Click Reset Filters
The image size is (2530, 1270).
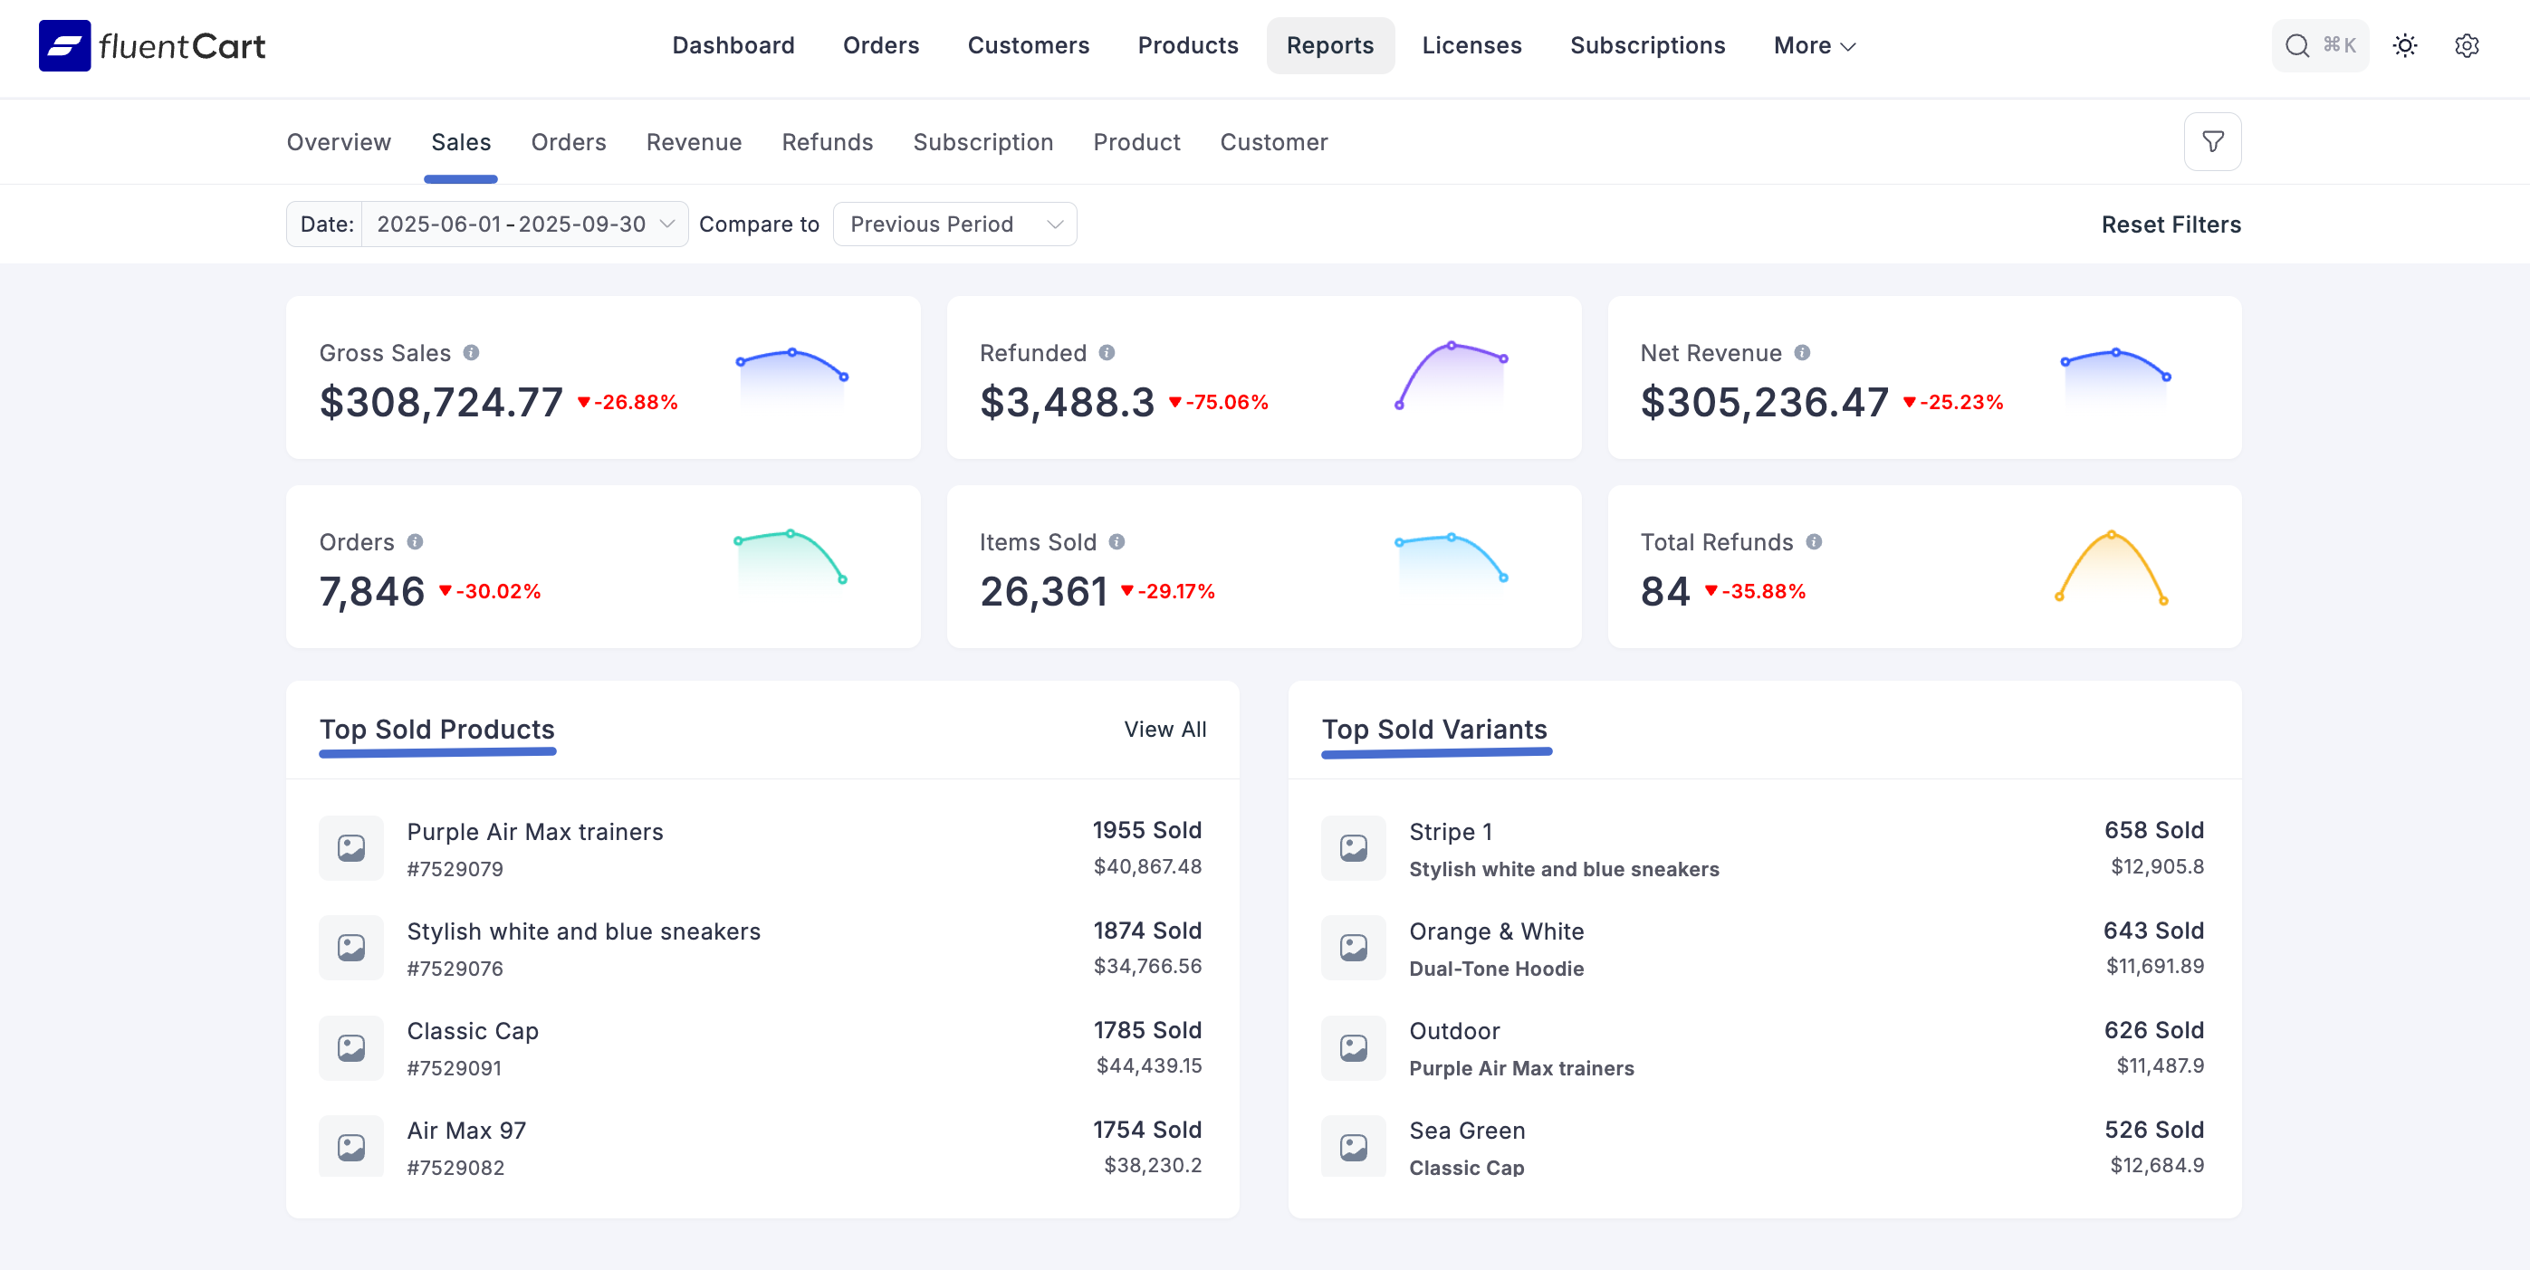pyautogui.click(x=2171, y=224)
